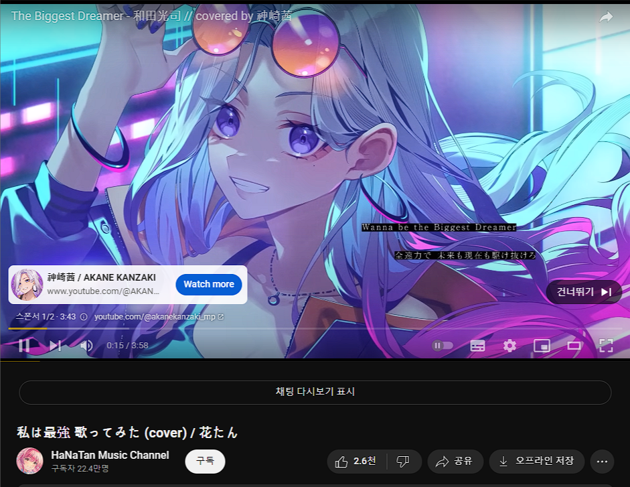Click the 0:15 / 3:58 time display
Screen dimensions: 630x487
[127, 346]
